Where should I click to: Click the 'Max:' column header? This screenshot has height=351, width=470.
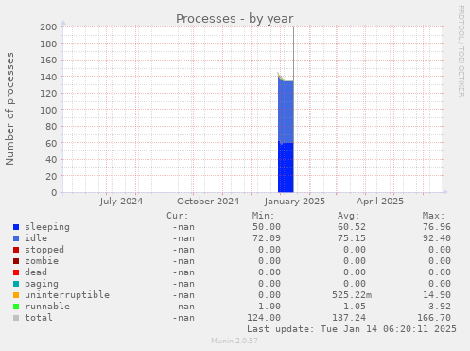point(433,216)
